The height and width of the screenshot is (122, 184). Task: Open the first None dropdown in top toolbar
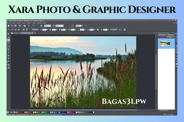[x=50, y=26]
